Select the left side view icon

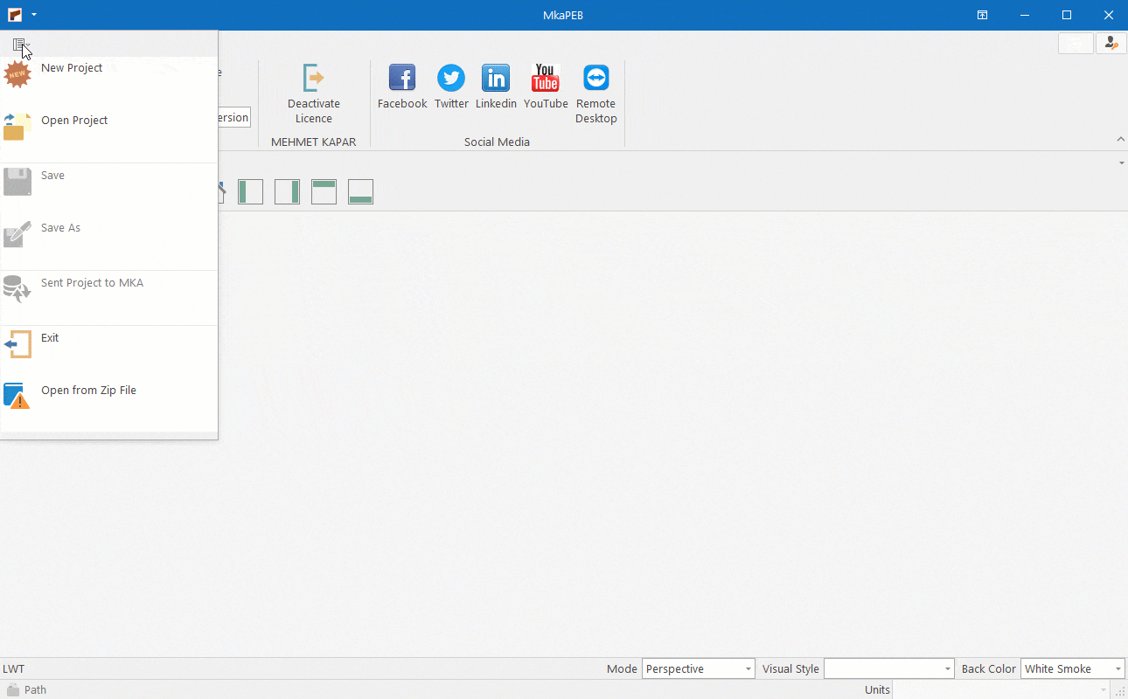[250, 191]
